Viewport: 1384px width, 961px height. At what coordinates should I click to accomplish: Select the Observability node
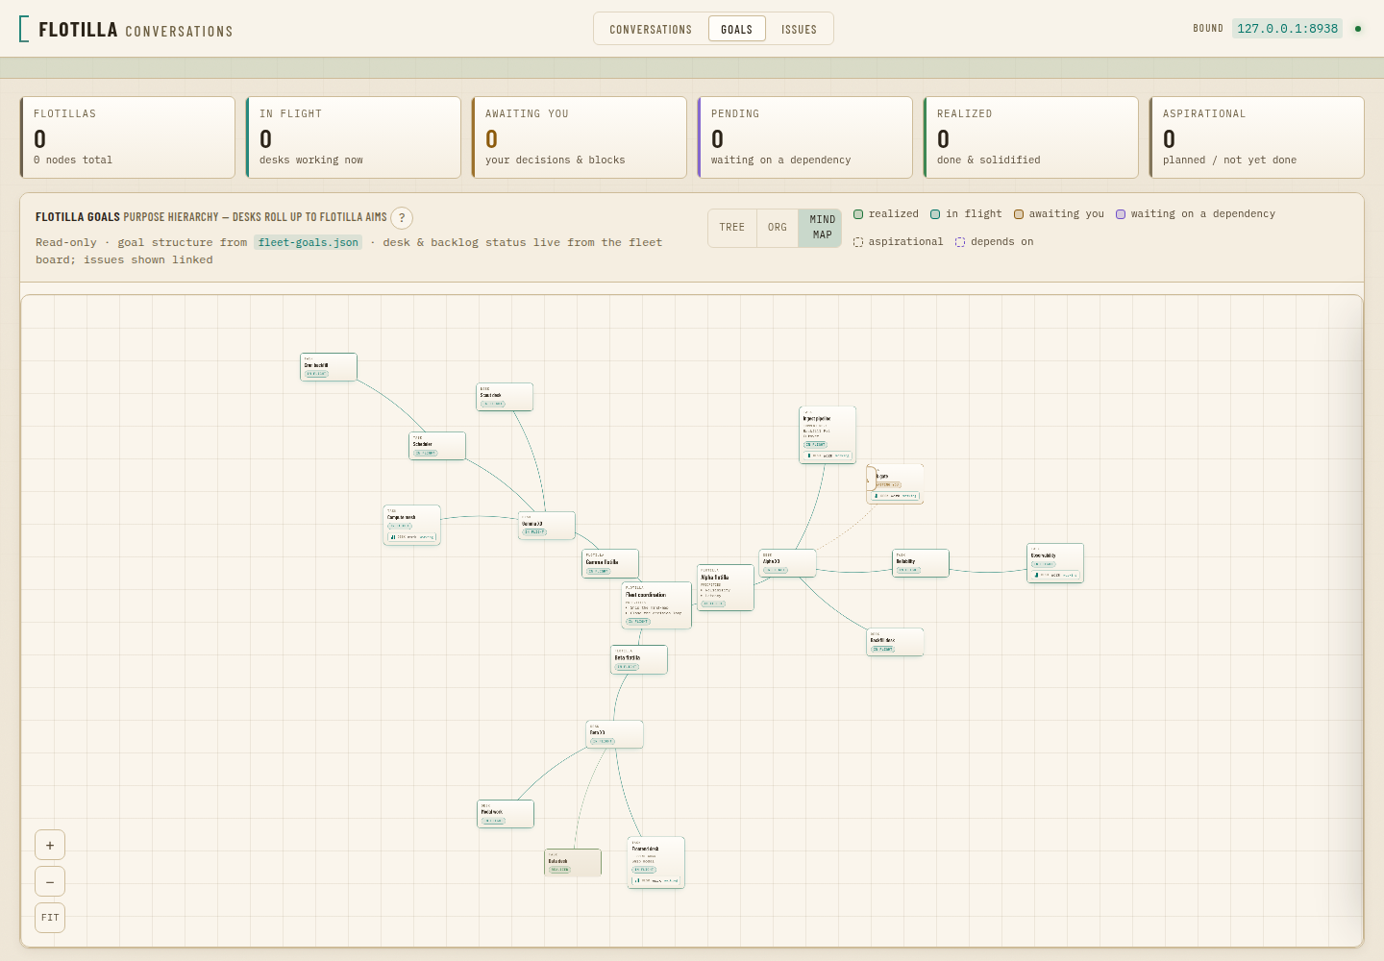1055,563
